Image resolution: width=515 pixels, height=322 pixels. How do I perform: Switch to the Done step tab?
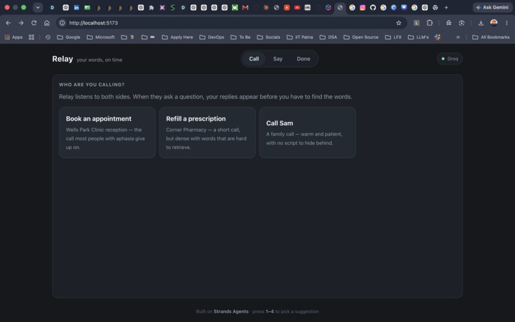point(304,59)
